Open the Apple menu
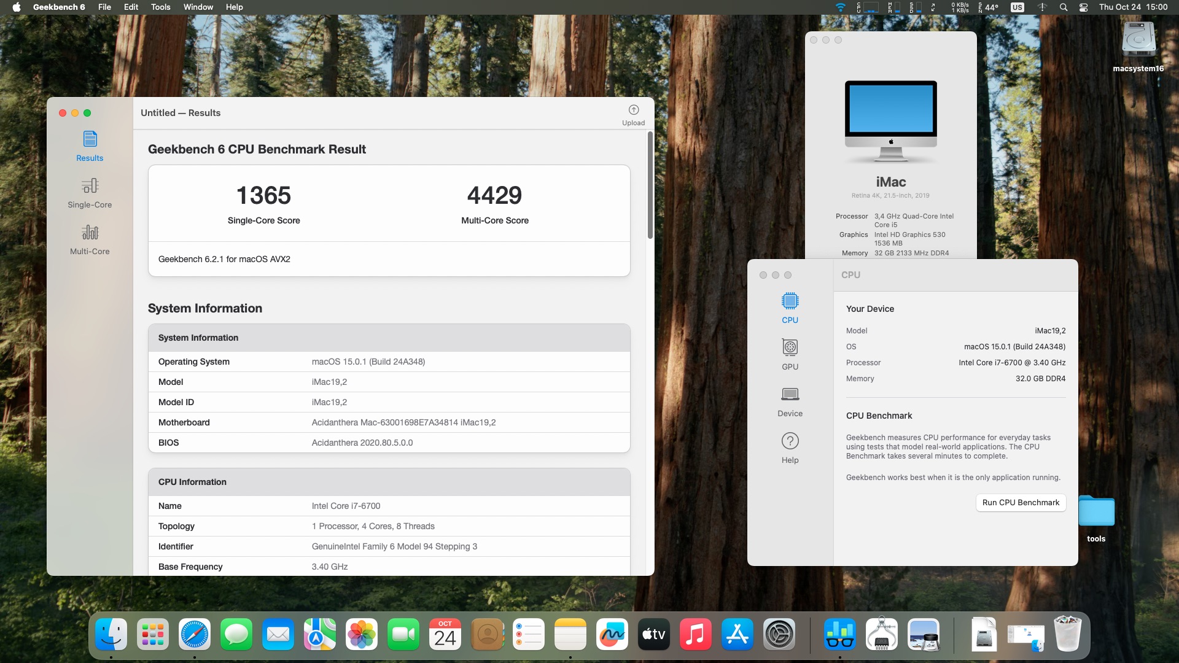This screenshot has height=663, width=1179. coord(17,7)
